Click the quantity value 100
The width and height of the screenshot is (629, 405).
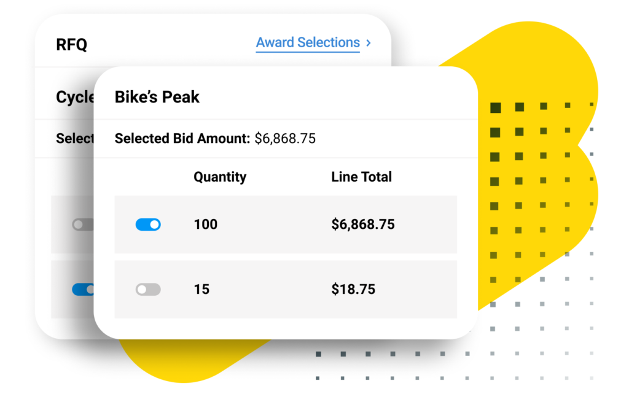pos(205,225)
